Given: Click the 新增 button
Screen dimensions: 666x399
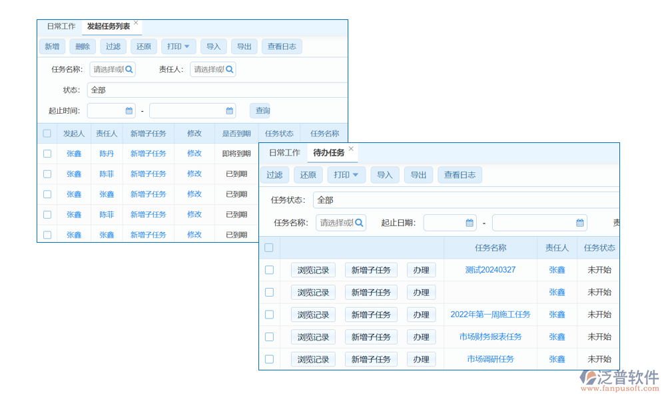Looking at the screenshot, I should (x=52, y=47).
